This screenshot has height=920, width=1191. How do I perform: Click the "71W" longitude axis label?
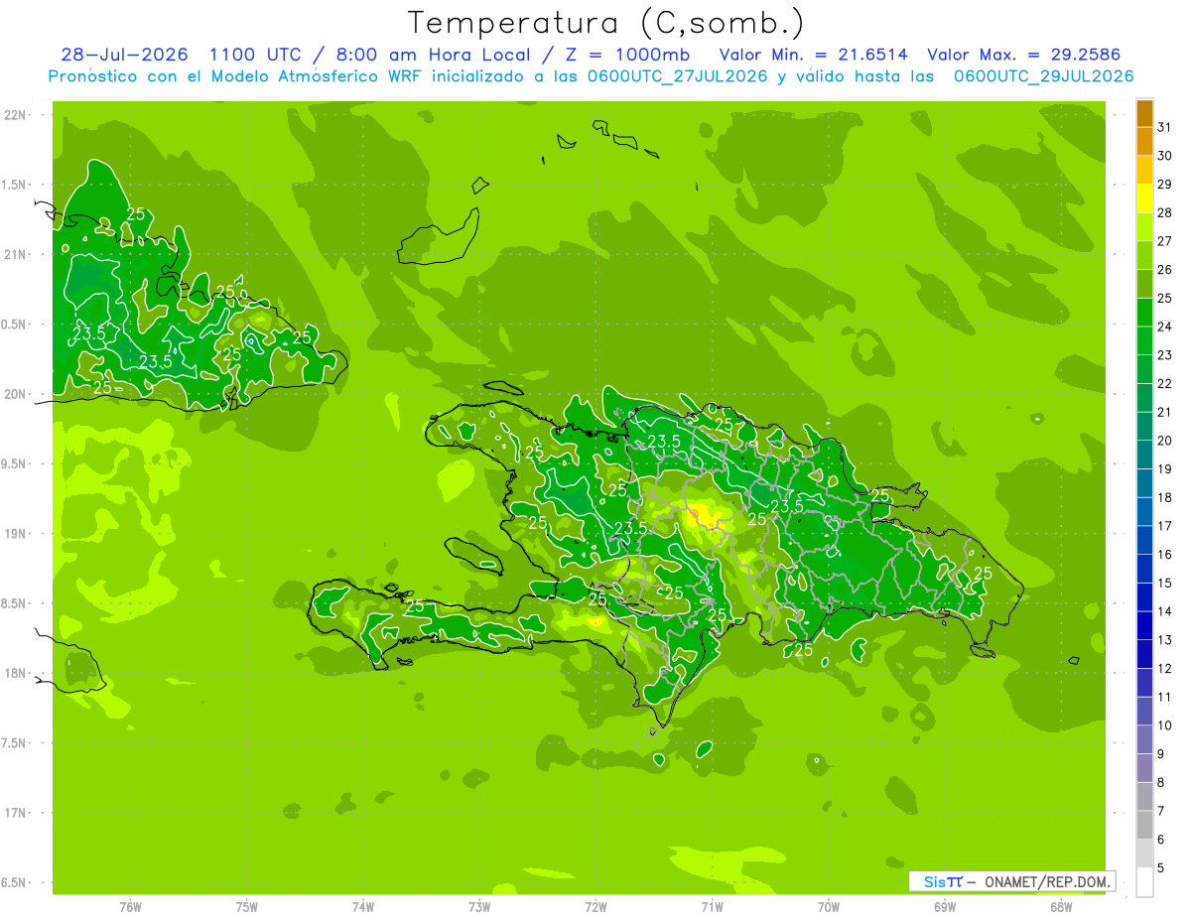click(x=712, y=907)
